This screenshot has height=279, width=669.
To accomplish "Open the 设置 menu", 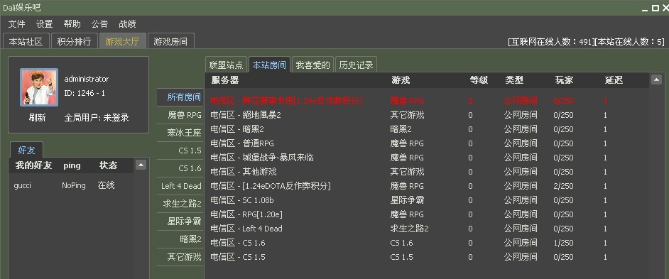I will point(44,24).
